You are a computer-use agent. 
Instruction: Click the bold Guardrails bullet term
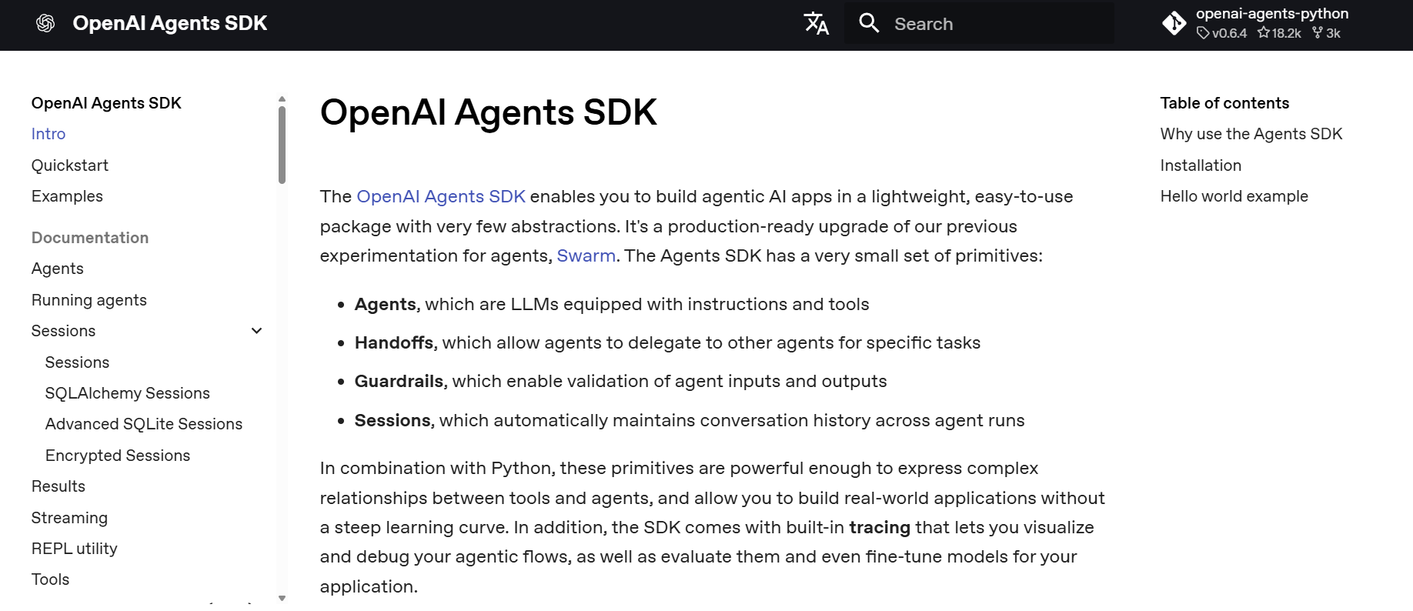pos(399,381)
